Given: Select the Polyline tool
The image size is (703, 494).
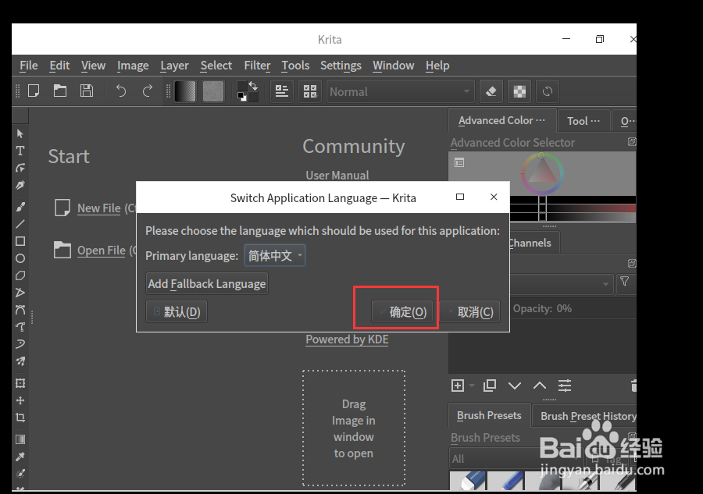Looking at the screenshot, I should [x=20, y=293].
